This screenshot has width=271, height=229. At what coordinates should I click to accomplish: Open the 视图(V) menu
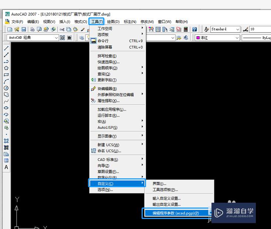[49, 21]
